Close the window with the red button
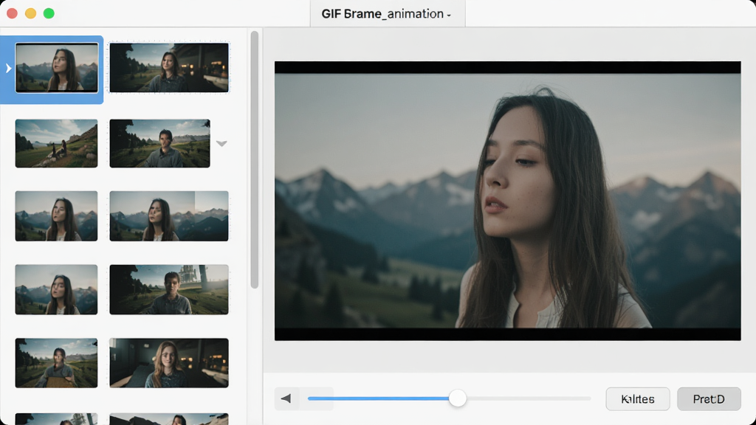The image size is (756, 425). (x=12, y=13)
